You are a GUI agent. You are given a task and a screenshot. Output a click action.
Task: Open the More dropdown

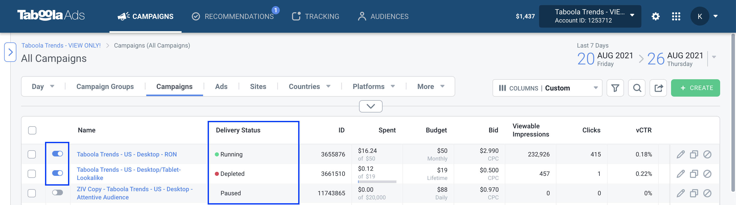pyautogui.click(x=431, y=86)
